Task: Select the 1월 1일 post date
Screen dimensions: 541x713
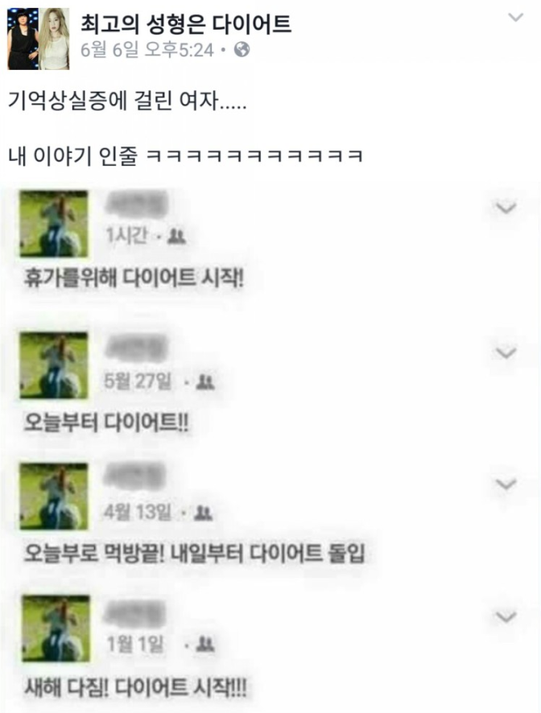Action: point(134,644)
